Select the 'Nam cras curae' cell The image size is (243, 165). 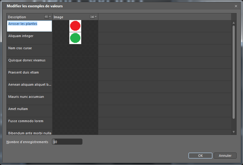29,50
